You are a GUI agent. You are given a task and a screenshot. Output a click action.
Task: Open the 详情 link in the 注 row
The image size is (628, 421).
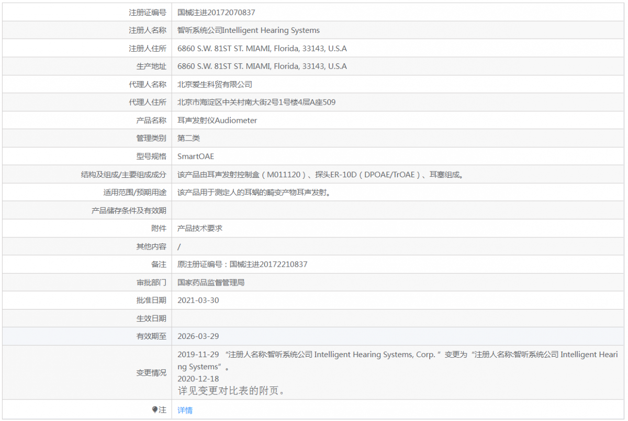click(185, 410)
